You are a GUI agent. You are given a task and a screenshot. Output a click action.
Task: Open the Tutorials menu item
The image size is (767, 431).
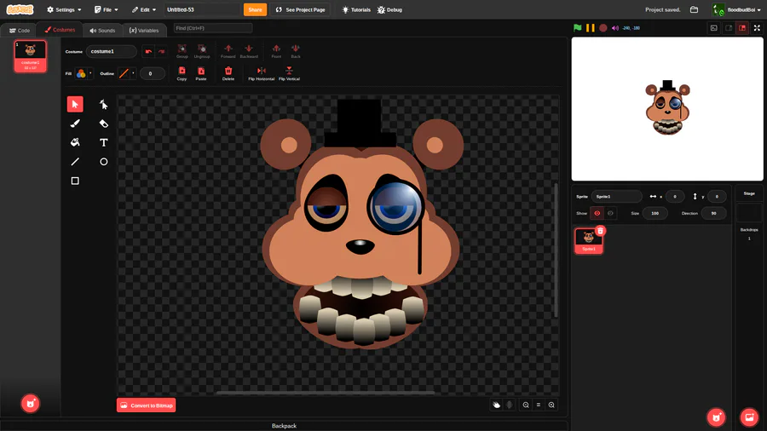pos(356,9)
